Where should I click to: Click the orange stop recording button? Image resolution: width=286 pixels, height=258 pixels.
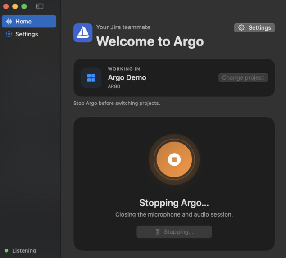(174, 159)
